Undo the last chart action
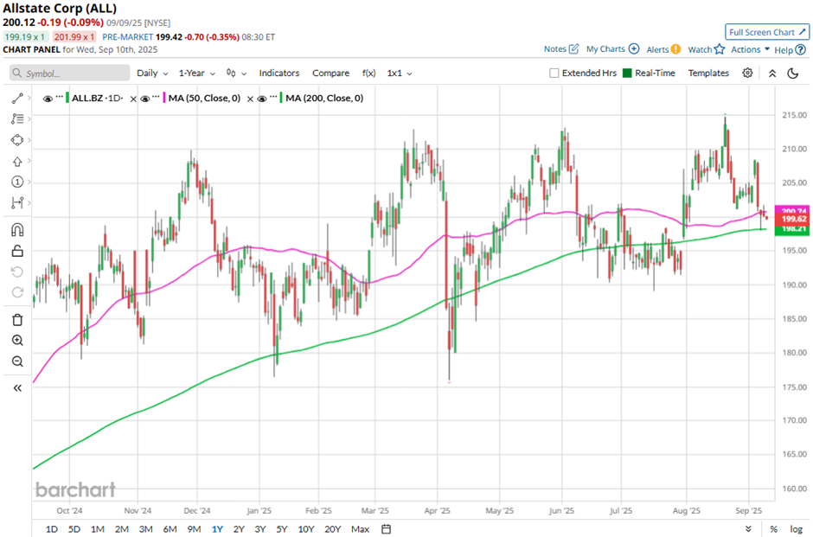 tap(17, 272)
